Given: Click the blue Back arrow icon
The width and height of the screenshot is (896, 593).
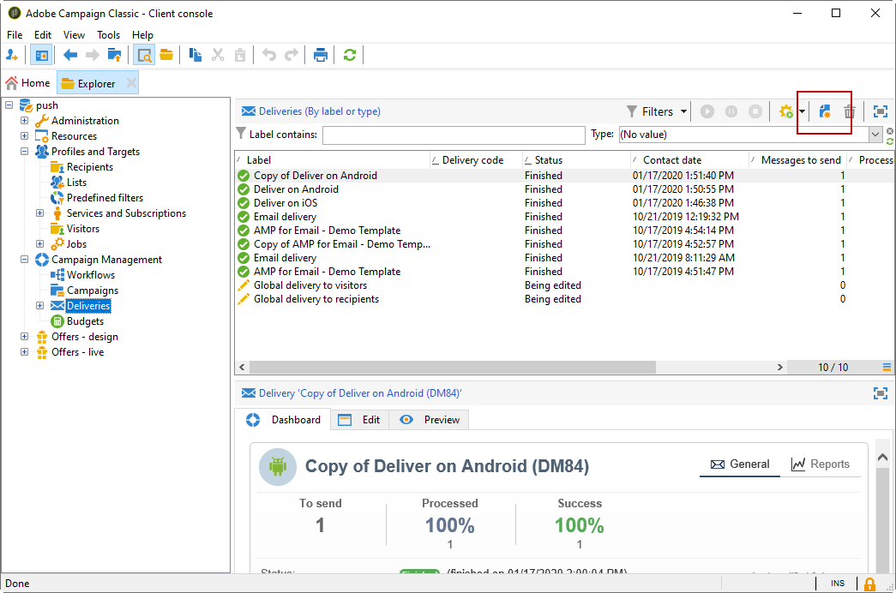Looking at the screenshot, I should click(x=70, y=55).
